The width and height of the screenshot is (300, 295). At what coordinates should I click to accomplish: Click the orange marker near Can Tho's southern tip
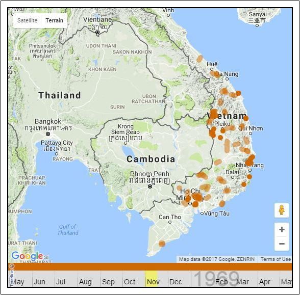[x=162, y=244]
